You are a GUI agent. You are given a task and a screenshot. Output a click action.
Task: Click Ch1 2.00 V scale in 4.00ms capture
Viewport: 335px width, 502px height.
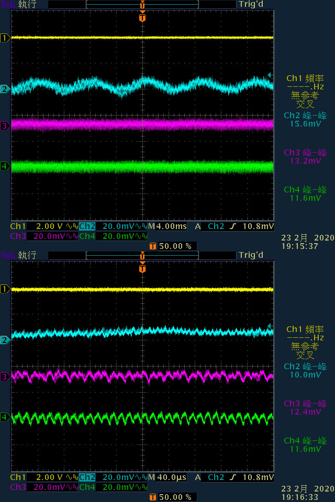pos(44,226)
